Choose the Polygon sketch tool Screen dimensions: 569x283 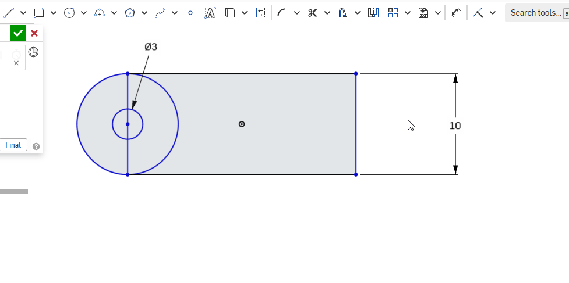[130, 13]
